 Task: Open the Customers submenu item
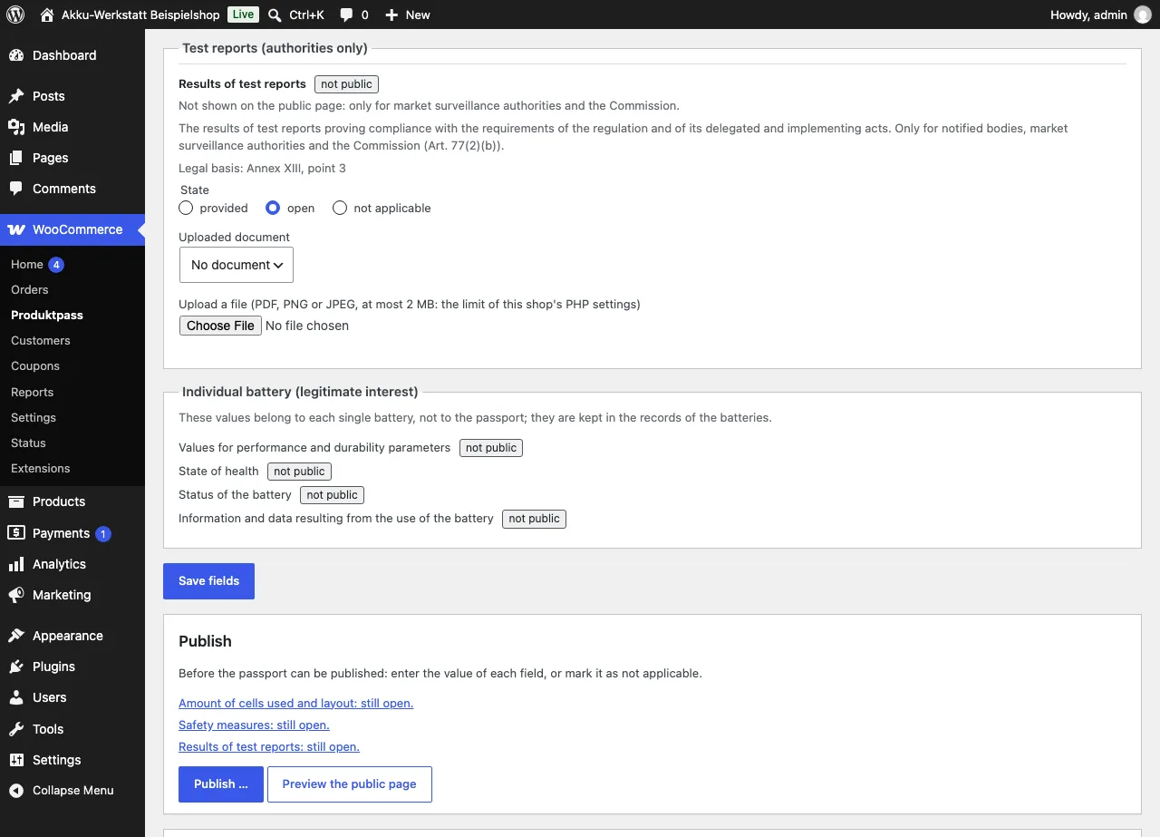click(x=41, y=340)
